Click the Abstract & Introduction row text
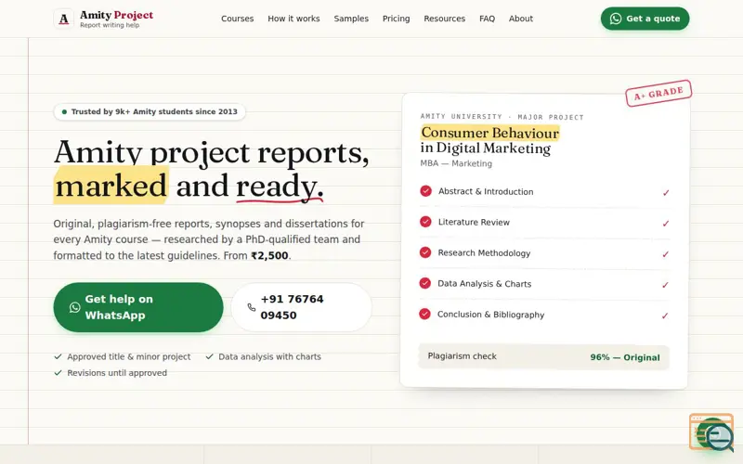743x464 pixels. pos(486,191)
